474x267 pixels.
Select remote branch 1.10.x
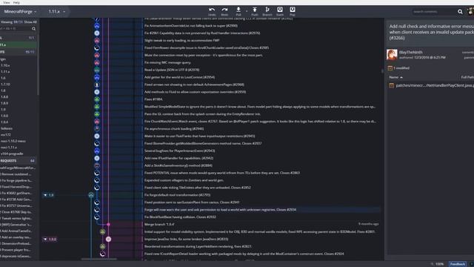tap(5, 65)
